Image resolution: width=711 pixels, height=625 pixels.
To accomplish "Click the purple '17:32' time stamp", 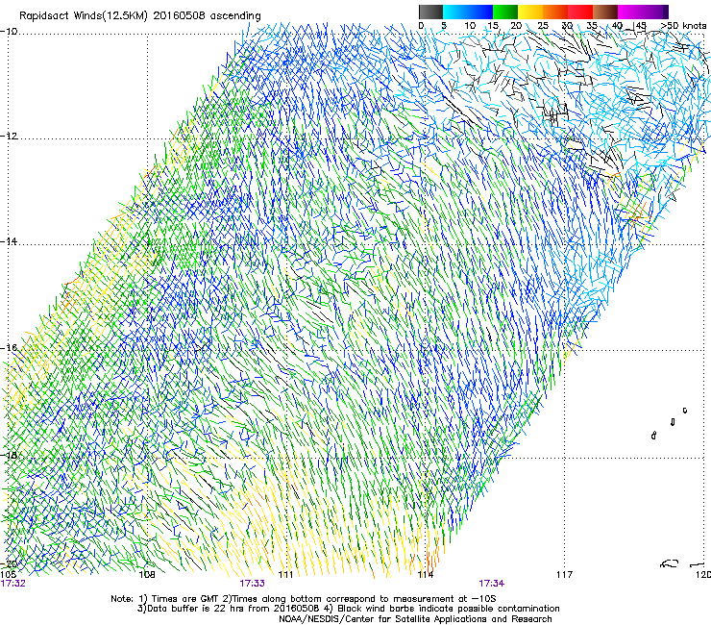I will [13, 584].
